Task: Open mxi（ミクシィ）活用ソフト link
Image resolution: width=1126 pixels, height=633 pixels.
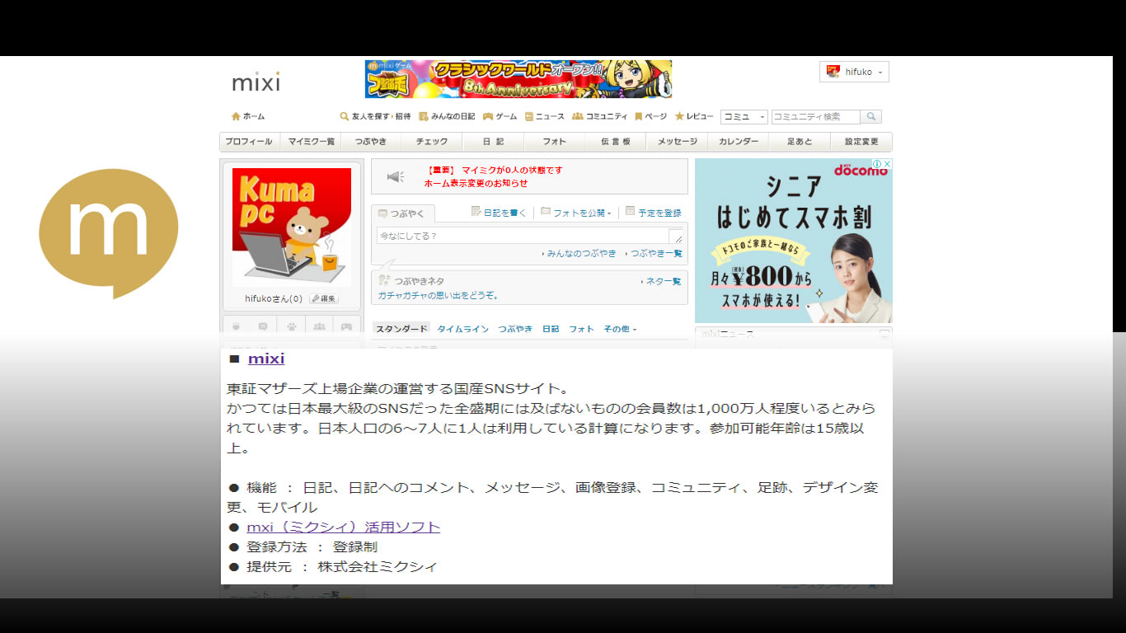Action: (x=343, y=527)
